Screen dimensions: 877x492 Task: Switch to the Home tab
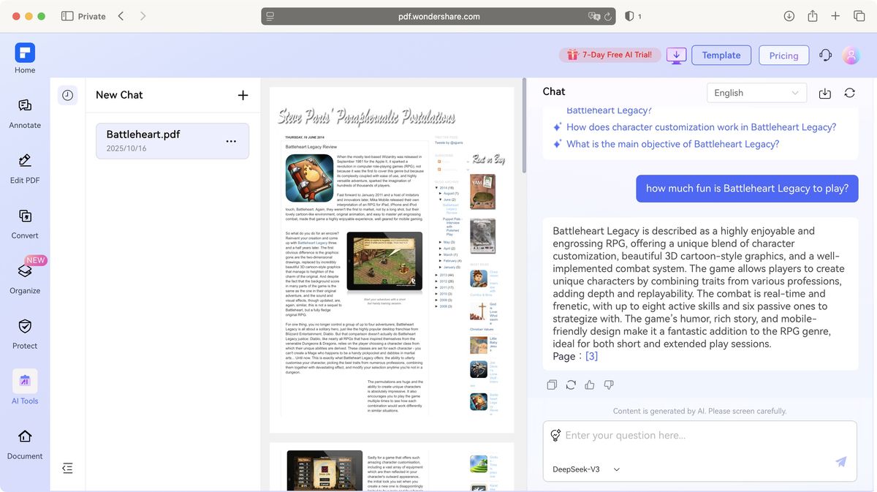[24, 57]
